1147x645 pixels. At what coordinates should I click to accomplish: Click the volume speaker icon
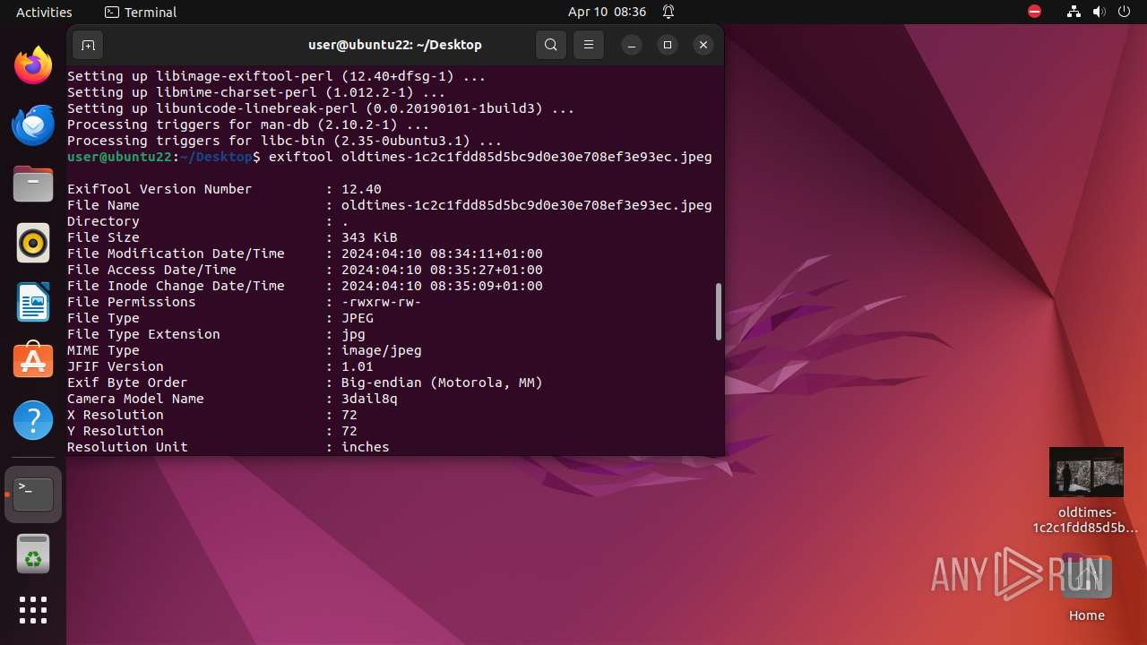coord(1100,12)
